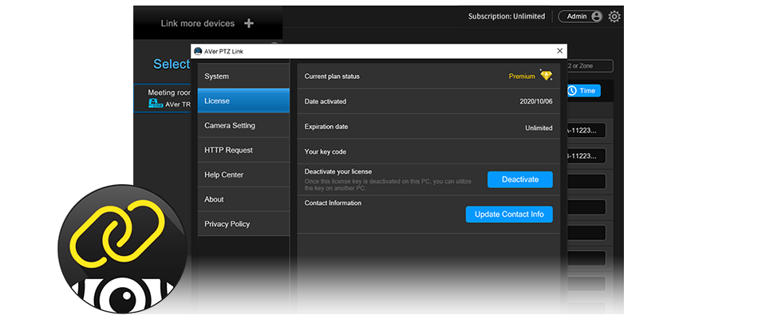This screenshot has width=758, height=319.
Task: Click the Unlimited expiration date value
Action: (539, 128)
